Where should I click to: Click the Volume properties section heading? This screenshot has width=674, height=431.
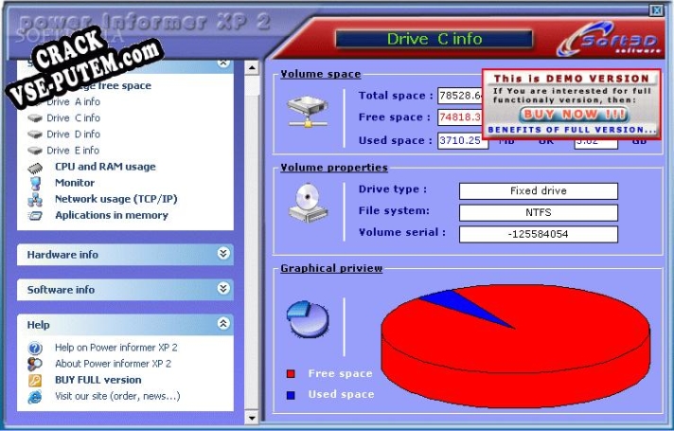click(x=334, y=168)
